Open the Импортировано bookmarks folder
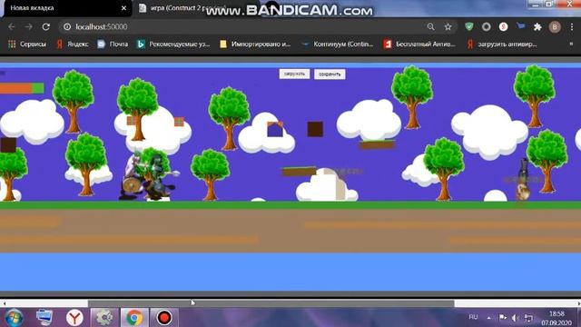The image size is (581, 327). click(x=255, y=45)
